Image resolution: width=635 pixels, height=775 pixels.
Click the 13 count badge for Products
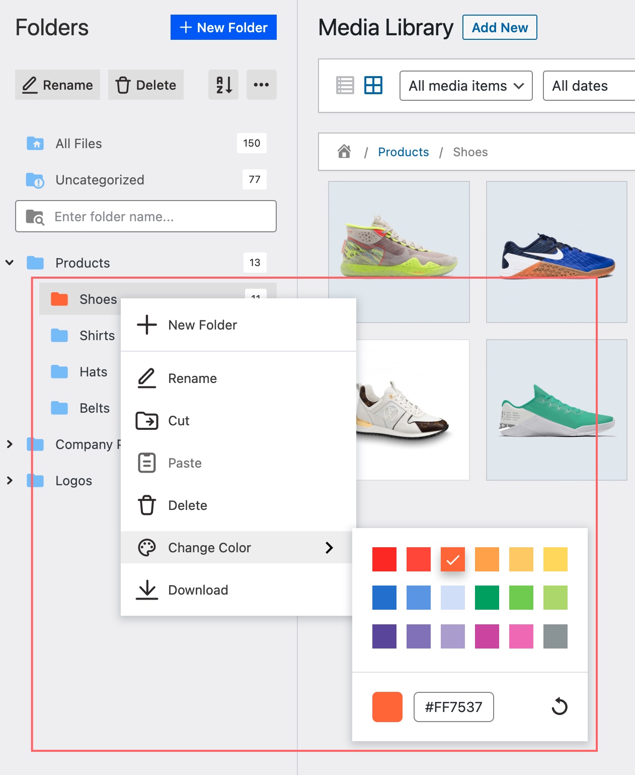tap(255, 263)
